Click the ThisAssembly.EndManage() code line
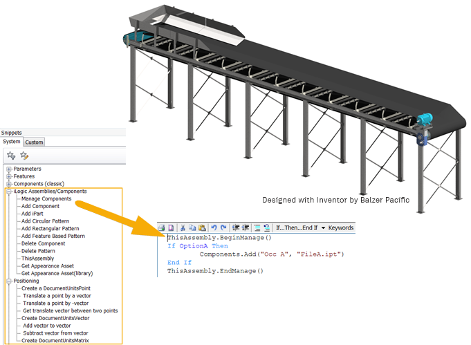 215,271
